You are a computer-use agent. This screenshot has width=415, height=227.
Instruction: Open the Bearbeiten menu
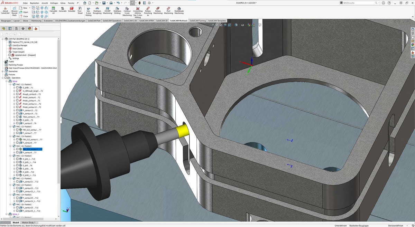(35, 2)
